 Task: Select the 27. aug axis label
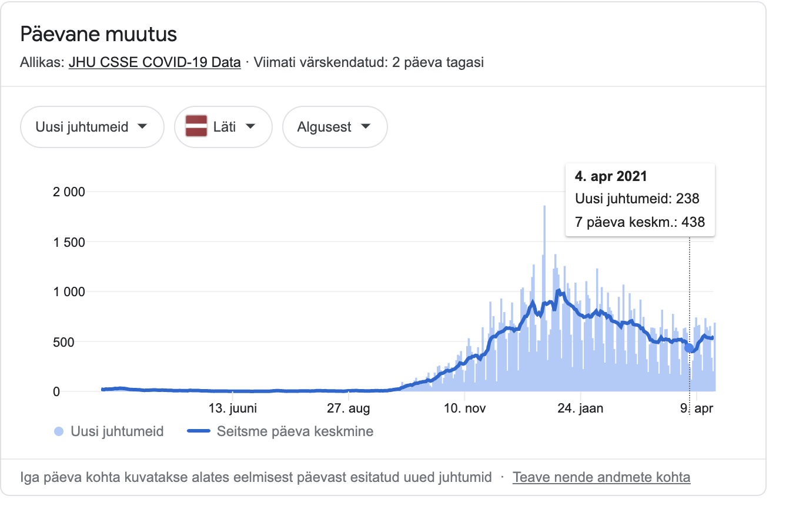350,408
